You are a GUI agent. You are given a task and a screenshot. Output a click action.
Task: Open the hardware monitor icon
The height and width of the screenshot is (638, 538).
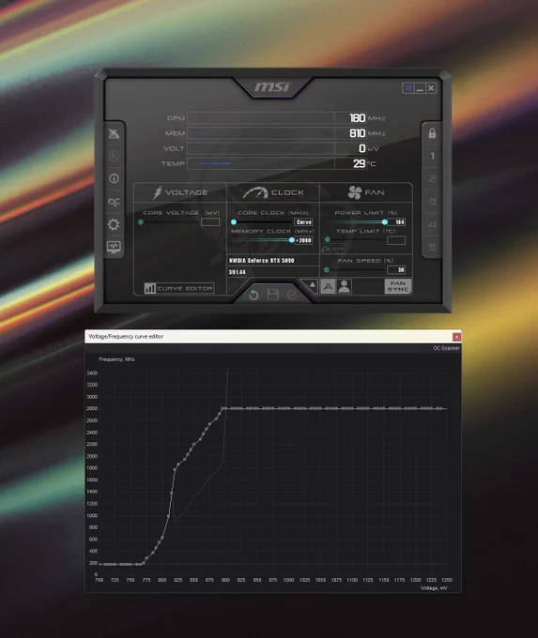tap(114, 247)
